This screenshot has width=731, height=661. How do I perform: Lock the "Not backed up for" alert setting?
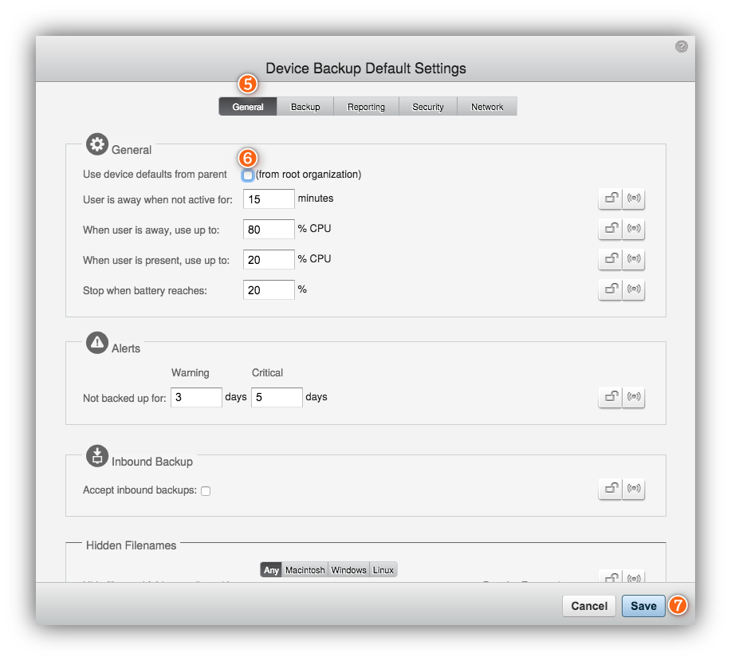coord(610,397)
